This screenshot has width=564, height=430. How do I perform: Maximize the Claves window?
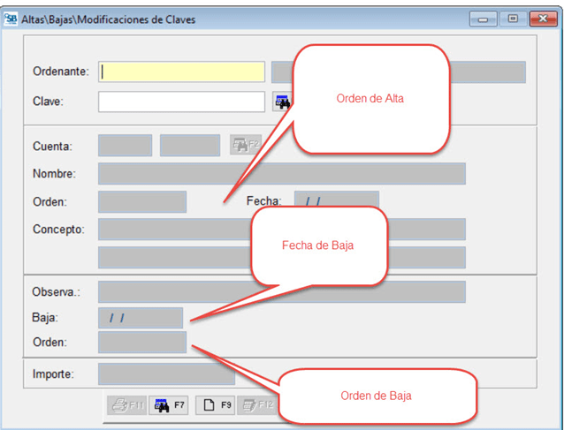(x=513, y=19)
